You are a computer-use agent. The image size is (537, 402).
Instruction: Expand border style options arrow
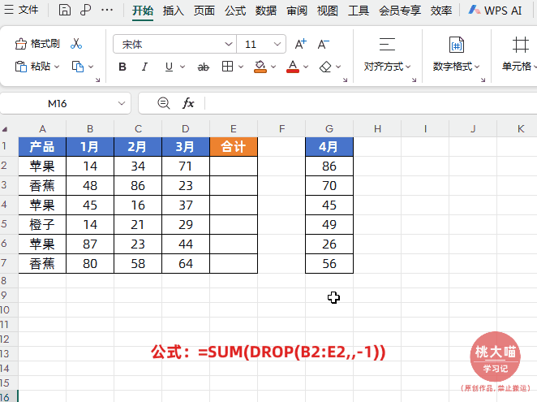coord(241,67)
